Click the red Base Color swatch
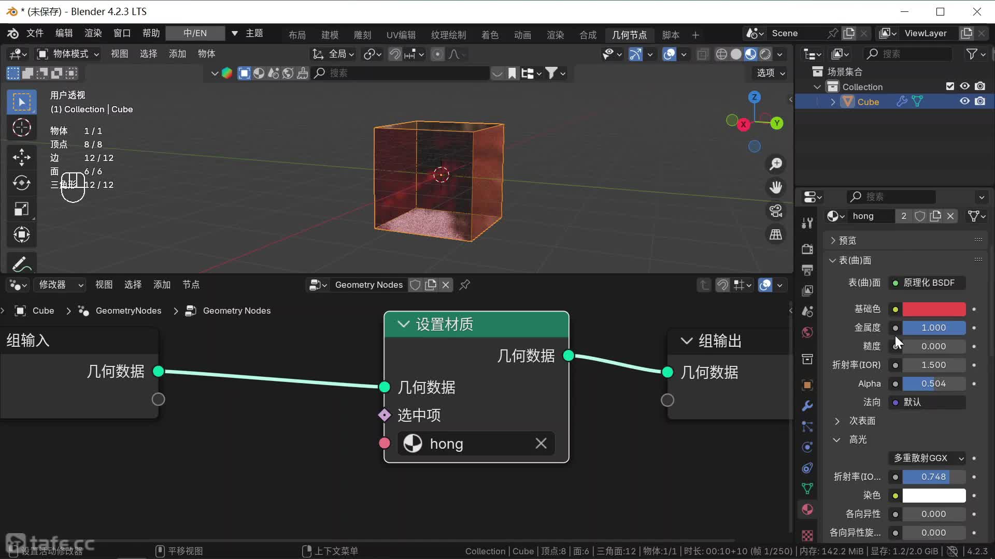 (x=933, y=309)
